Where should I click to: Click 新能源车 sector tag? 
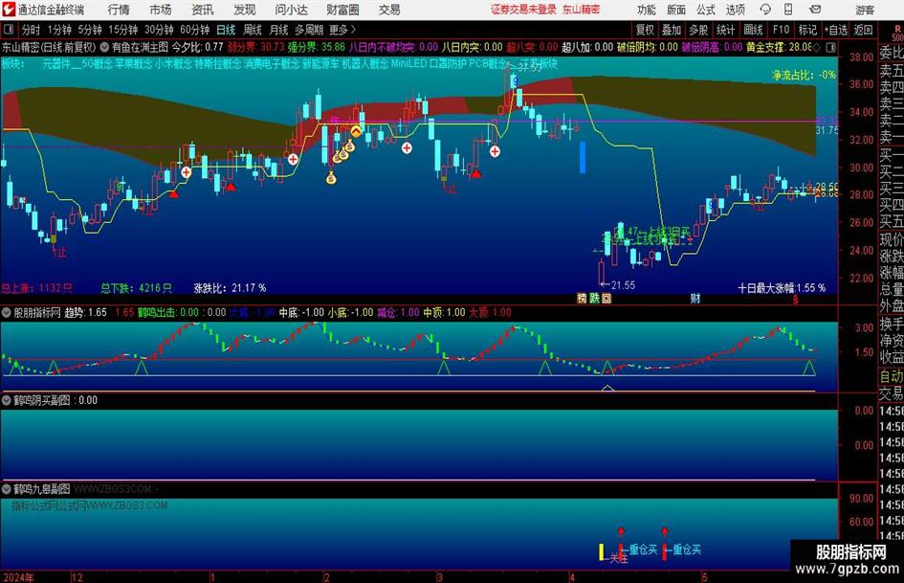(x=321, y=63)
